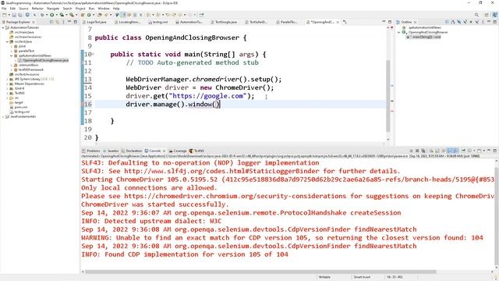Viewport: 499px width, 281px height.
Task: Click the green Run button in toolbar
Action: coord(51,15)
